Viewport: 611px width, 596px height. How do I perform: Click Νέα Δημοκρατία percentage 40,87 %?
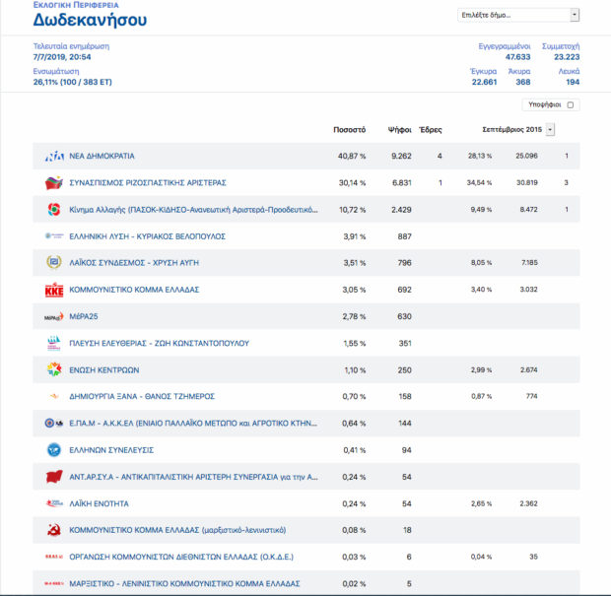click(352, 157)
